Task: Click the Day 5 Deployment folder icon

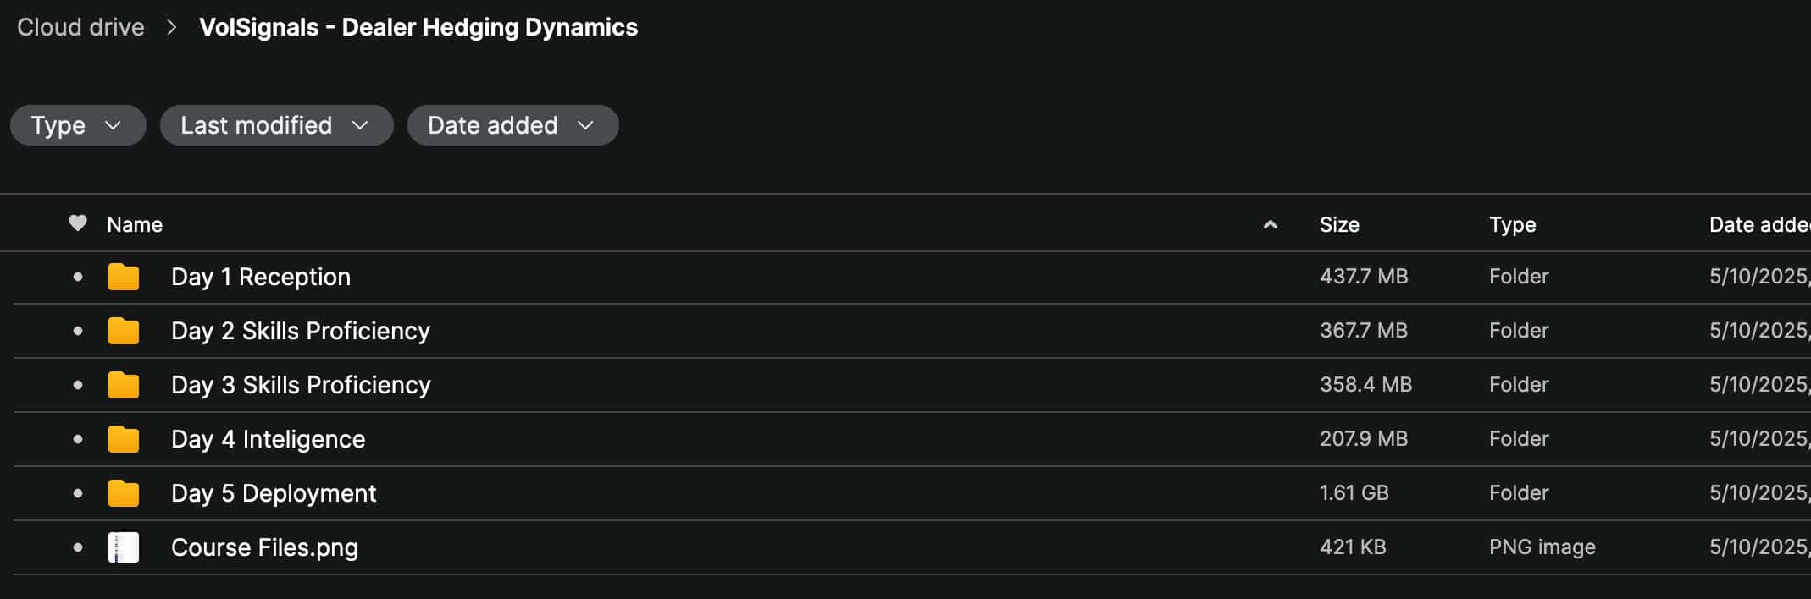Action: pyautogui.click(x=124, y=493)
